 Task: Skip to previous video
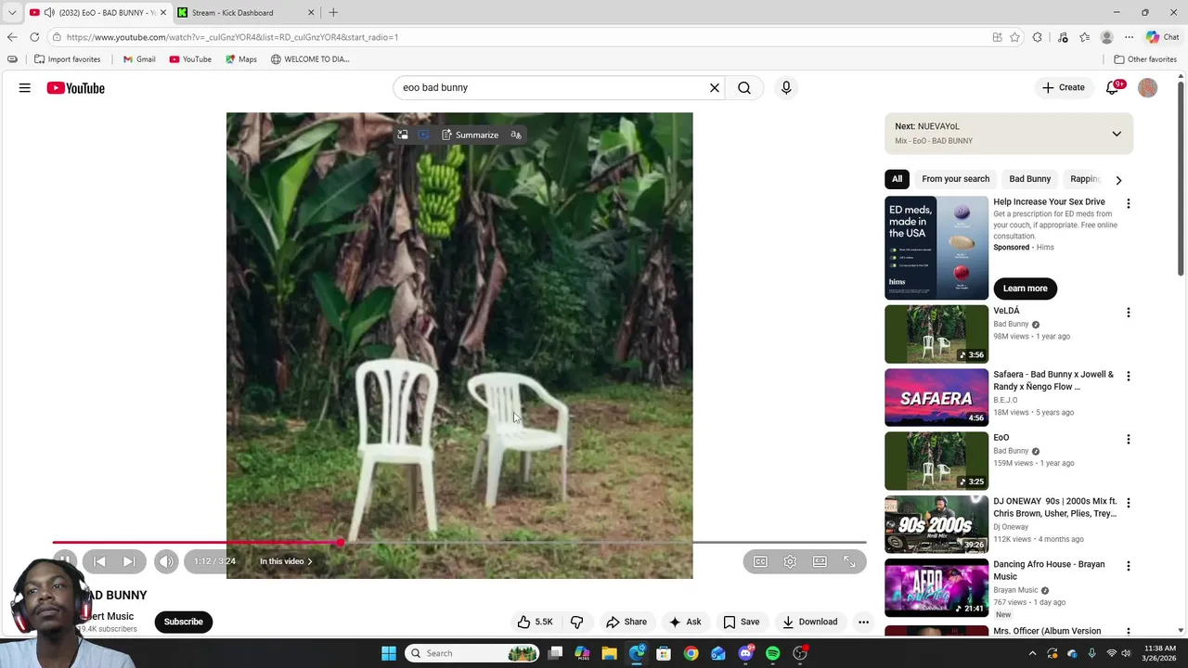(99, 561)
